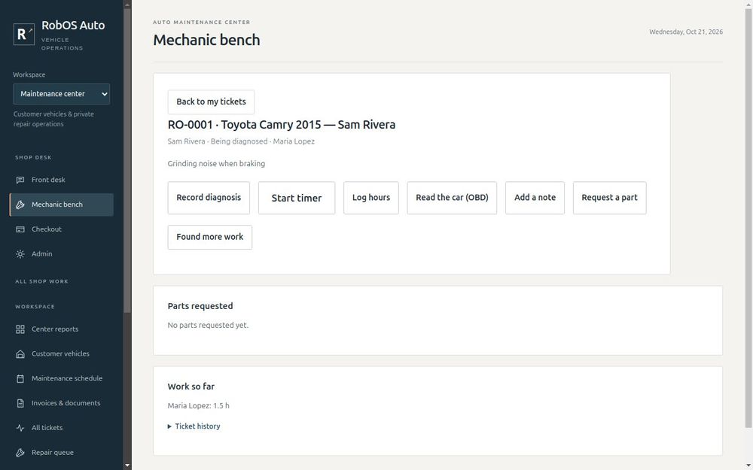753x470 pixels.
Task: Click the date Wednesday, Oct 21, 2026
Action: 686,32
